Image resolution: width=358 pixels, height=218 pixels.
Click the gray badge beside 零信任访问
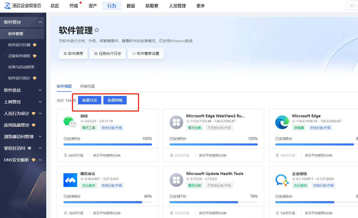(x=29, y=148)
